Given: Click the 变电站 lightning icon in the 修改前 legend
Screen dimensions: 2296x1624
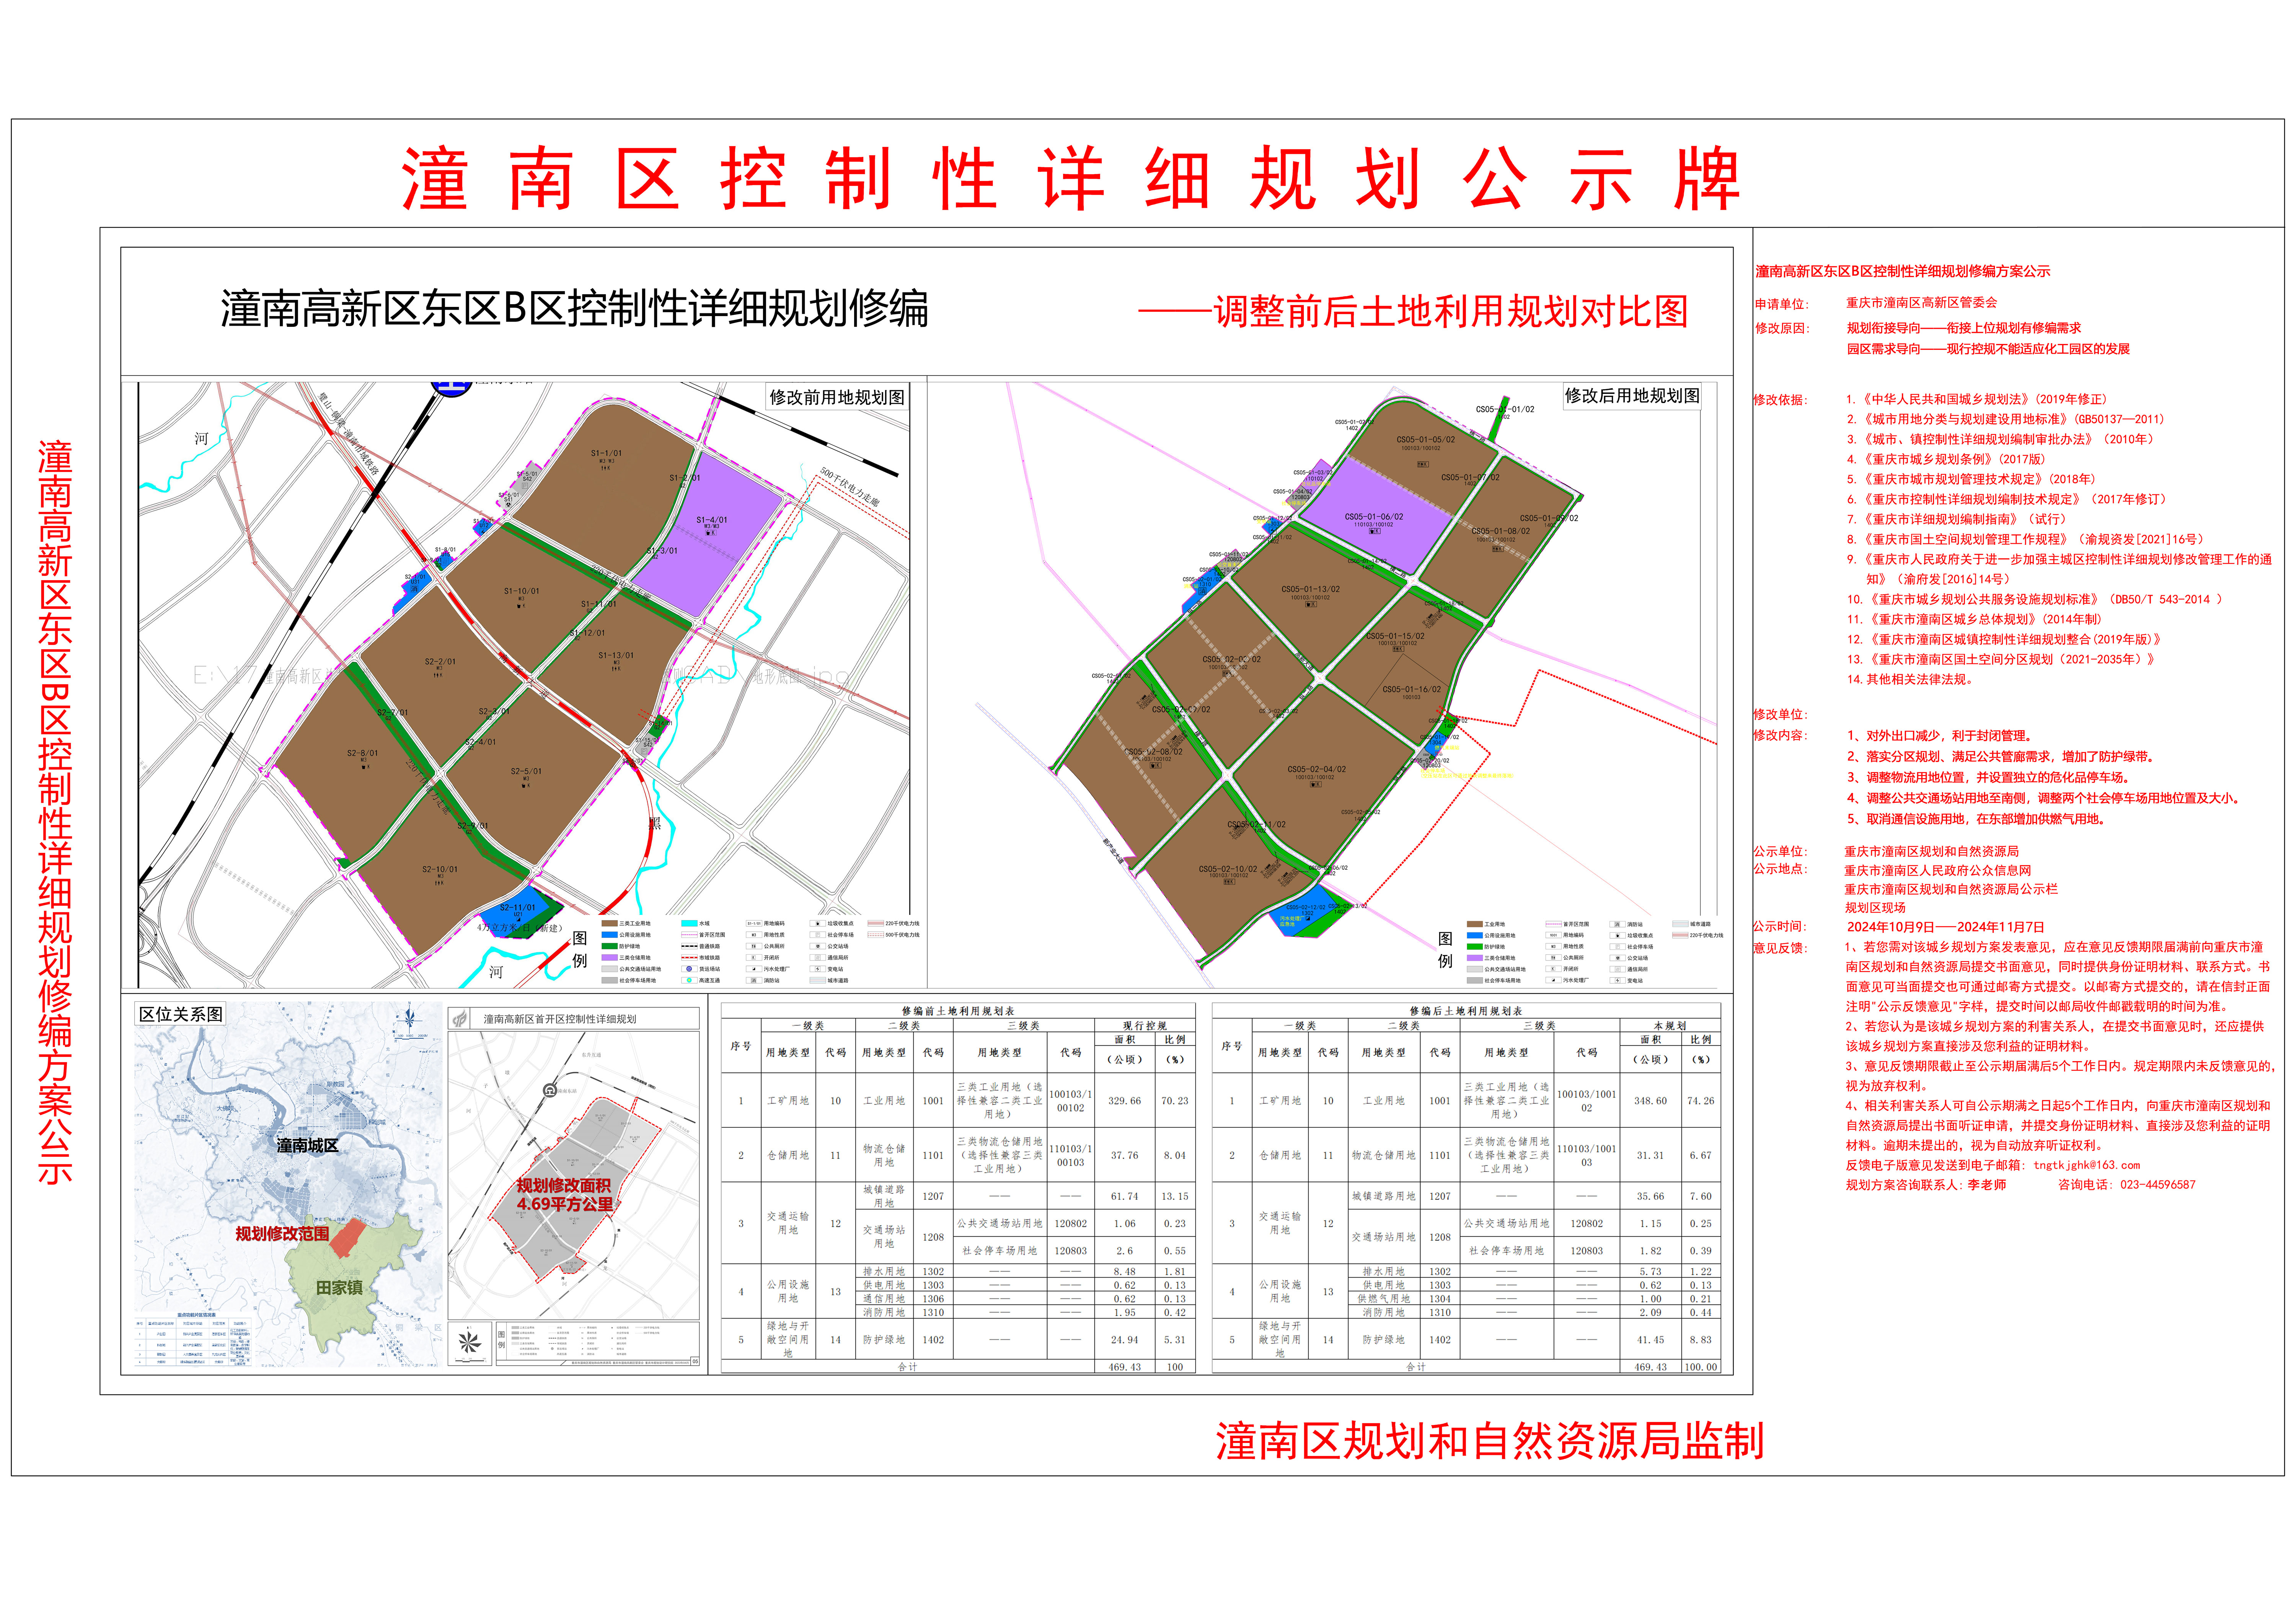Looking at the screenshot, I should [818, 969].
